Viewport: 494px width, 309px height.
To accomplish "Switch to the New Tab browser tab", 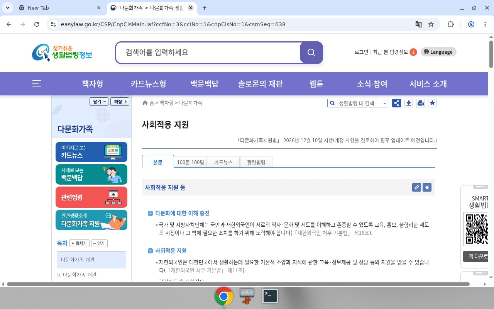I will pyautogui.click(x=60, y=8).
